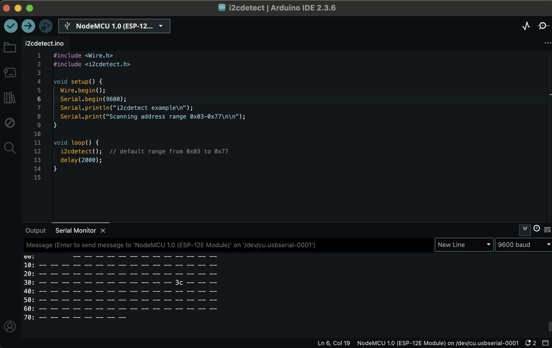Open the Serial Plotter
Screen dimensions: 552x348
coord(526,26)
